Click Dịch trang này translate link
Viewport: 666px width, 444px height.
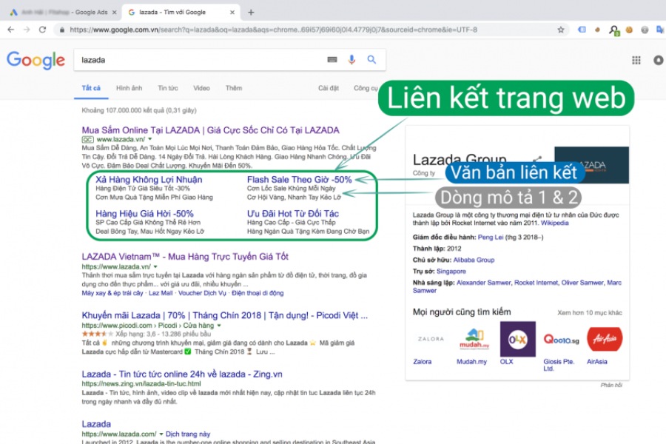(188, 434)
